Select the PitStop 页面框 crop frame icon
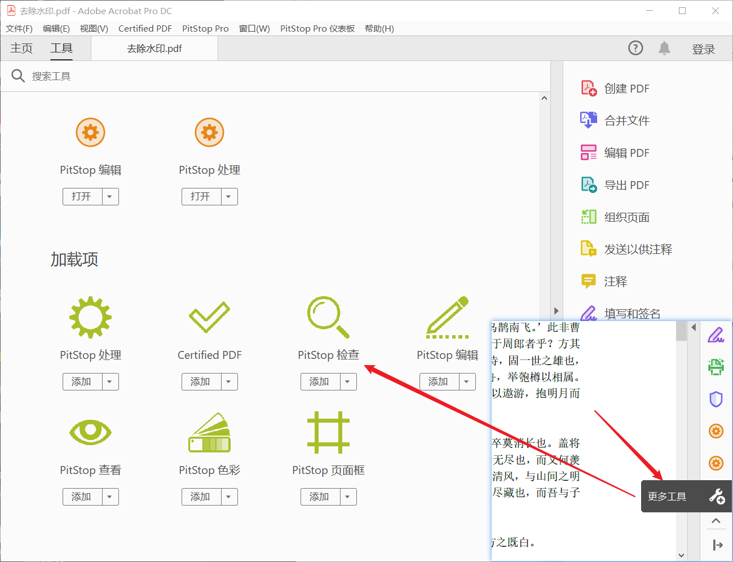 [328, 432]
